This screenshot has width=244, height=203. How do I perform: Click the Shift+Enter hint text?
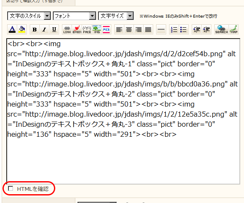(x=178, y=16)
